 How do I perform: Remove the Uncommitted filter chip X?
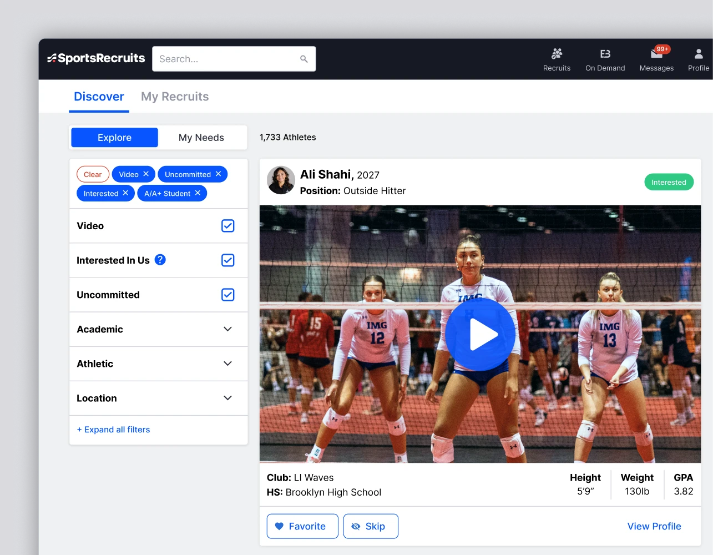tap(218, 174)
